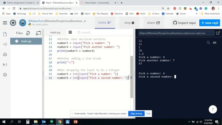Open a new browser tab

121,3
